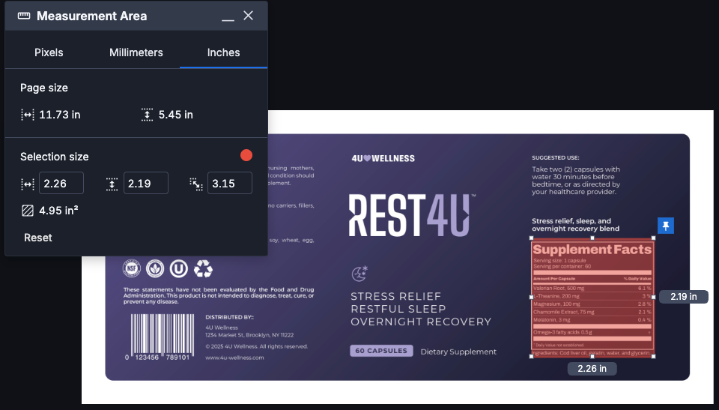Click the Melatonin, 3 mg row
Image resolution: width=719 pixels, height=410 pixels.
[592, 320]
